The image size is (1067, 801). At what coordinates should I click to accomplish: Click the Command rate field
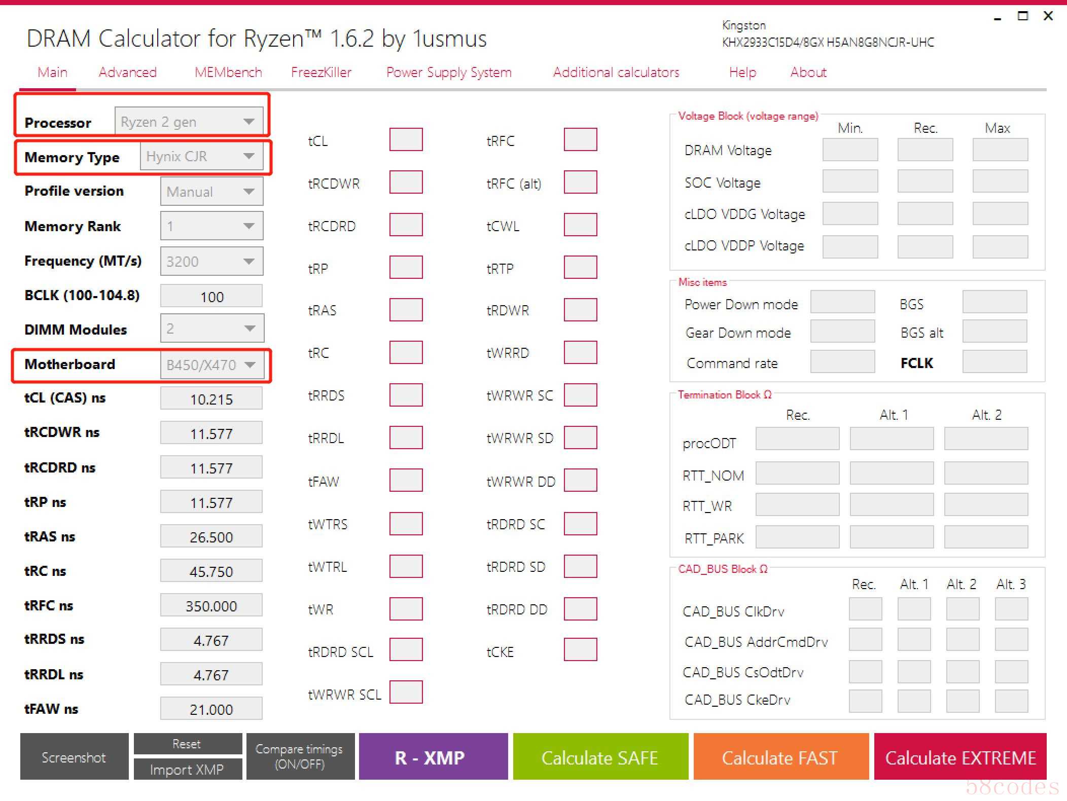click(x=842, y=361)
